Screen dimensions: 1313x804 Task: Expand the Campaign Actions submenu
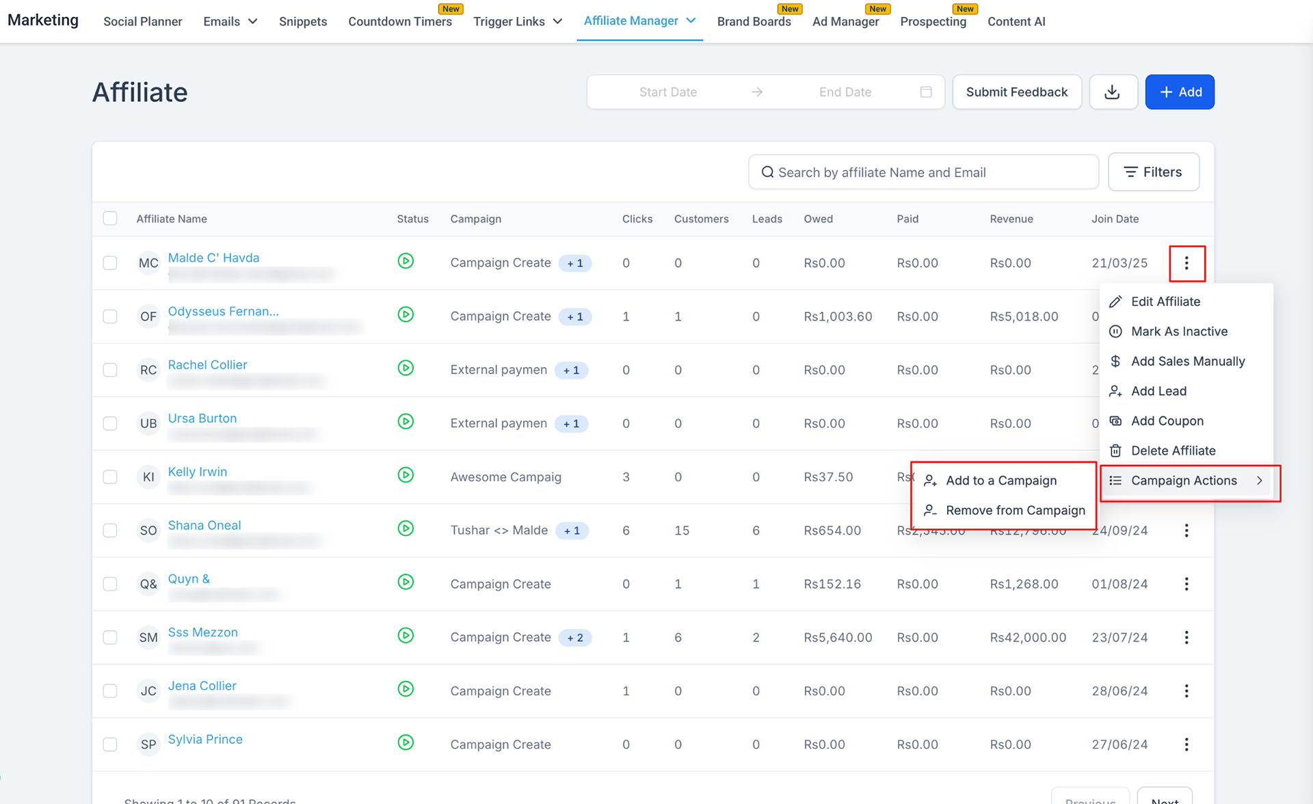click(1186, 481)
